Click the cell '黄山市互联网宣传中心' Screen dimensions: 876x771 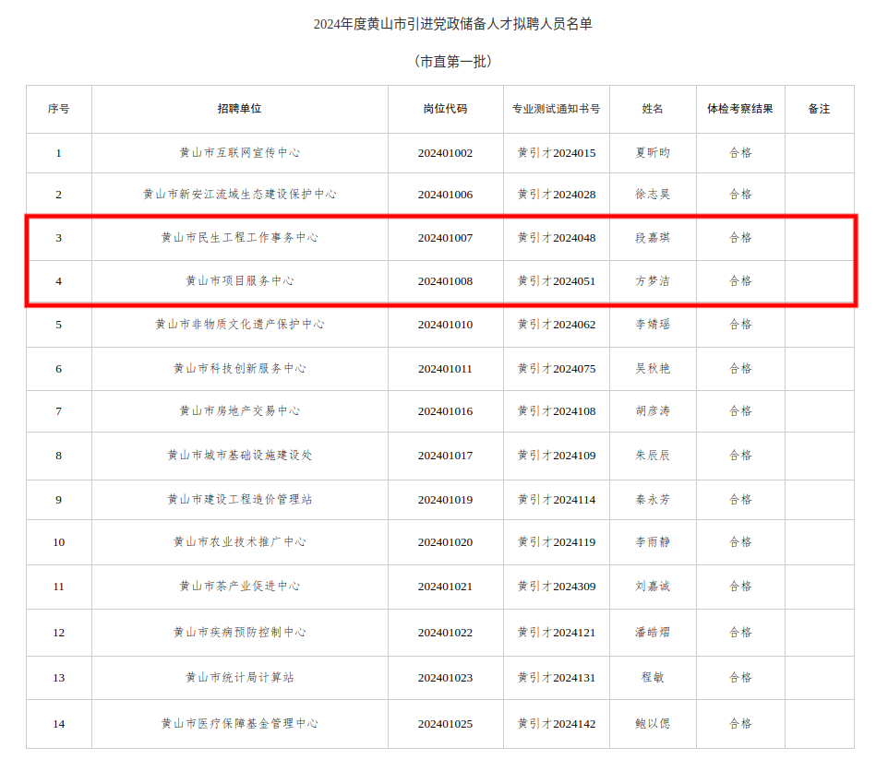tap(240, 153)
